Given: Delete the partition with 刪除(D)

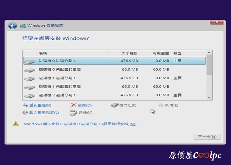Looking at the screenshot, I should (x=85, y=105).
